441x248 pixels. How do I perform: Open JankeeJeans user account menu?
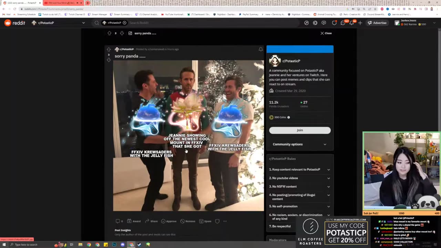click(416, 23)
